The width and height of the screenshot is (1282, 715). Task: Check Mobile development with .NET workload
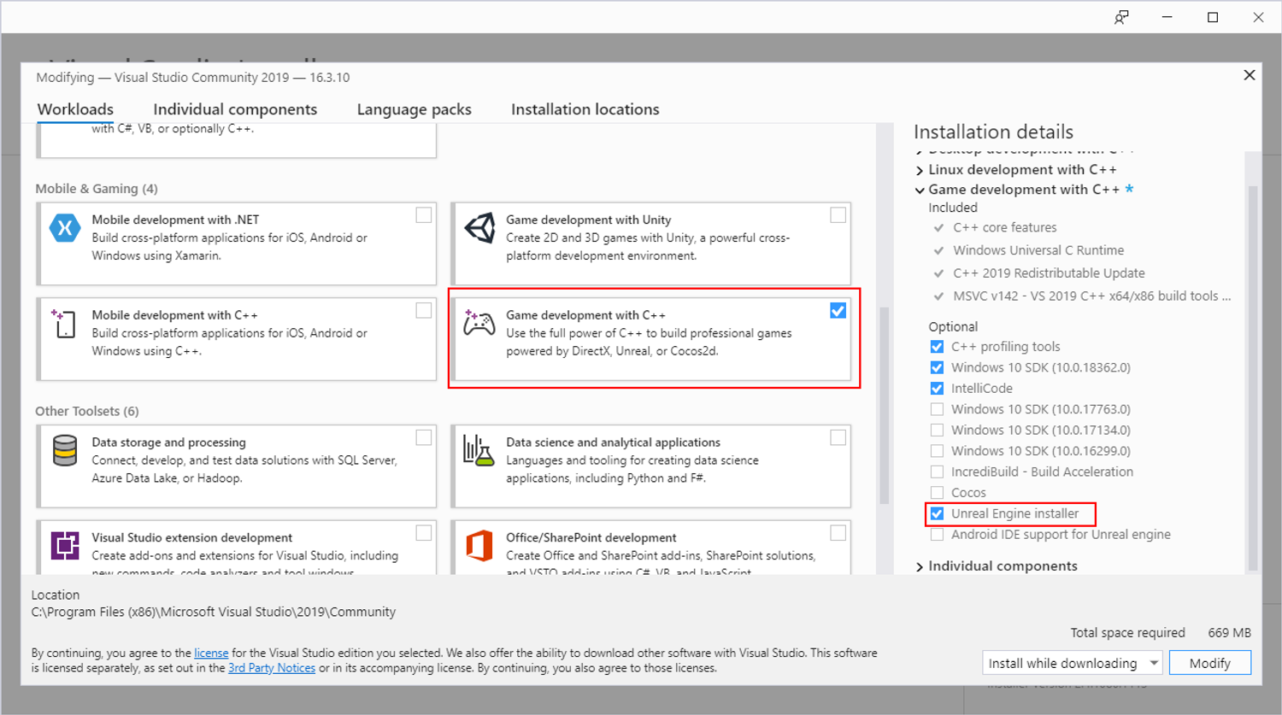(x=424, y=215)
